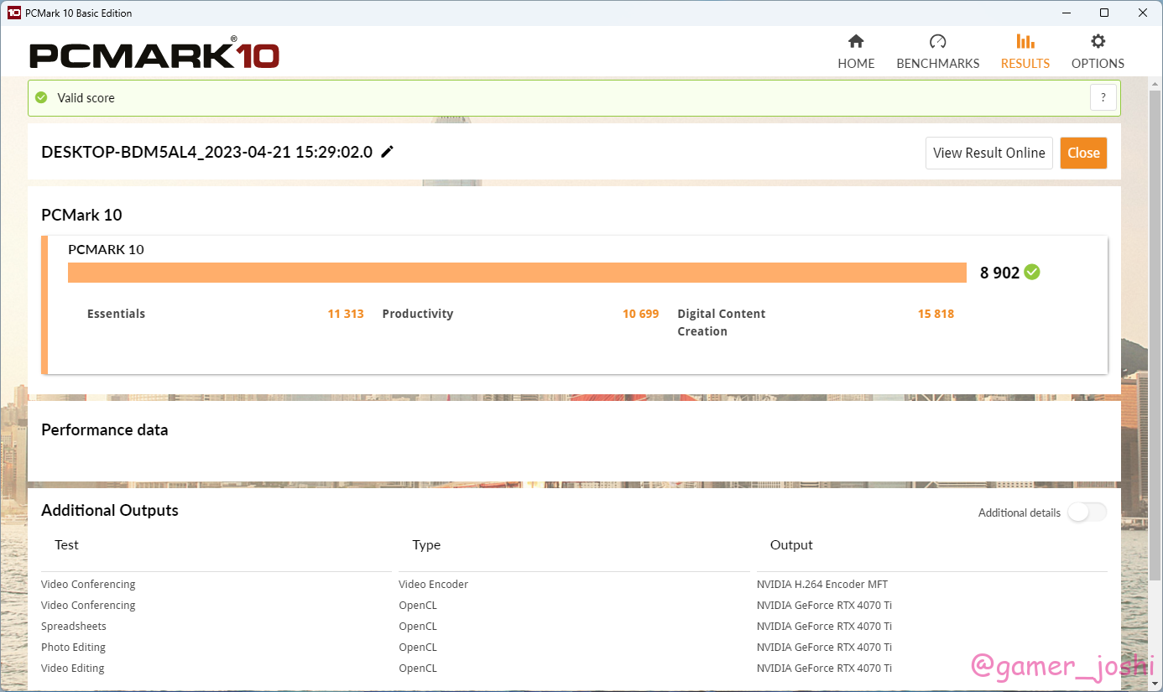Click the Productivity score 10 699
Image resolution: width=1163 pixels, height=692 pixels.
[640, 314]
